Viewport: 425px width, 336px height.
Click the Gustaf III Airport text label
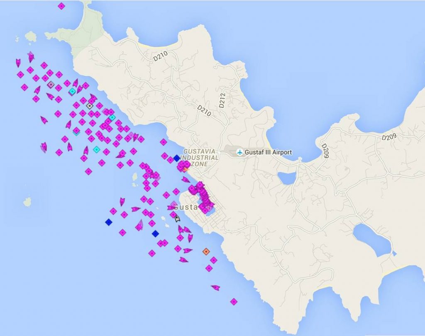pyautogui.click(x=268, y=152)
